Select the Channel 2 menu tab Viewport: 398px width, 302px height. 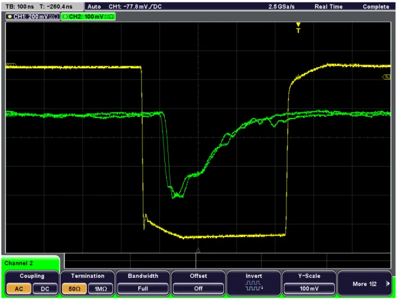(x=31, y=263)
